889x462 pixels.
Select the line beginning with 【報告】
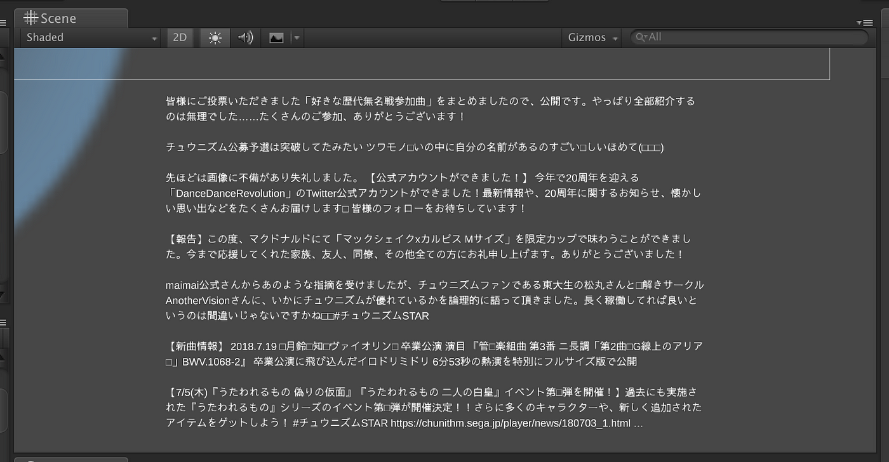coord(429,239)
